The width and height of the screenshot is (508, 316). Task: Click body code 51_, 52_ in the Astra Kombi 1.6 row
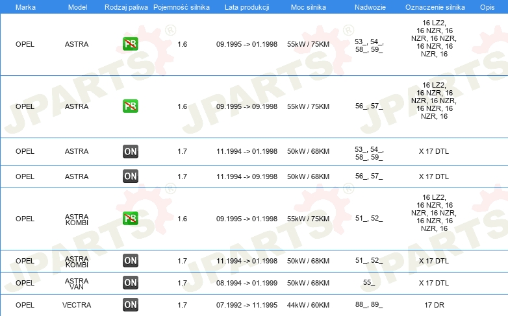pyautogui.click(x=369, y=219)
